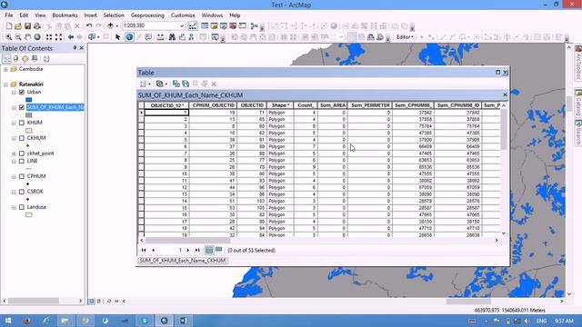
Task: Select the Zoom In tool
Action: [8, 37]
